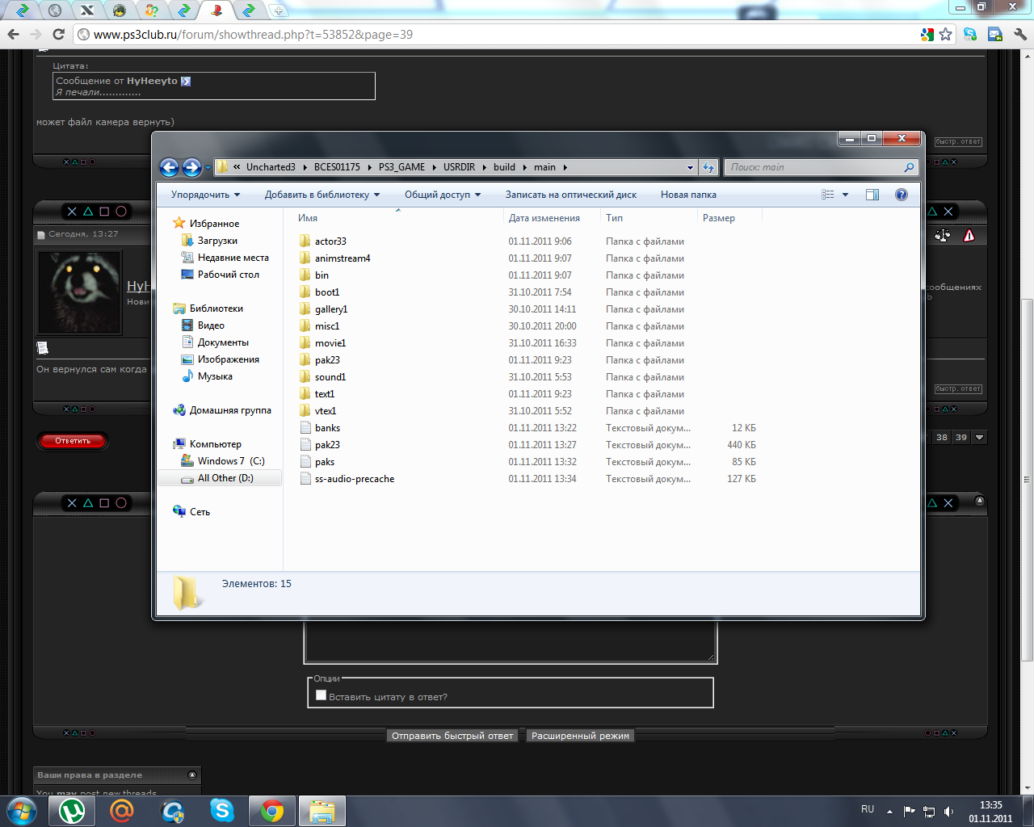The image size is (1034, 827).
Task: Open 'Домашняя группа' in navigation pane
Action: coord(230,410)
